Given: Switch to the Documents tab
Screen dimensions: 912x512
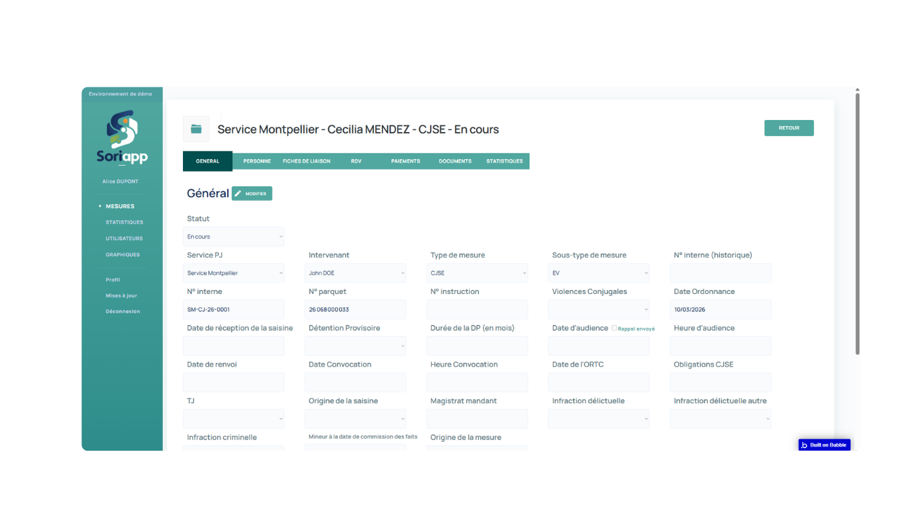Looking at the screenshot, I should click(x=455, y=161).
